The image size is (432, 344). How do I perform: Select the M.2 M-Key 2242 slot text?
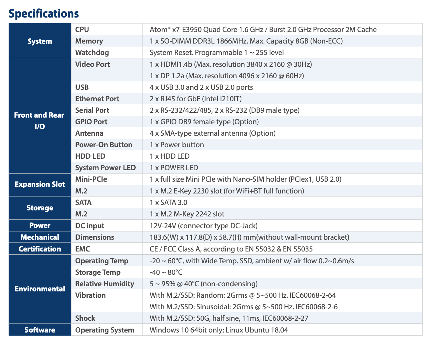click(x=187, y=214)
